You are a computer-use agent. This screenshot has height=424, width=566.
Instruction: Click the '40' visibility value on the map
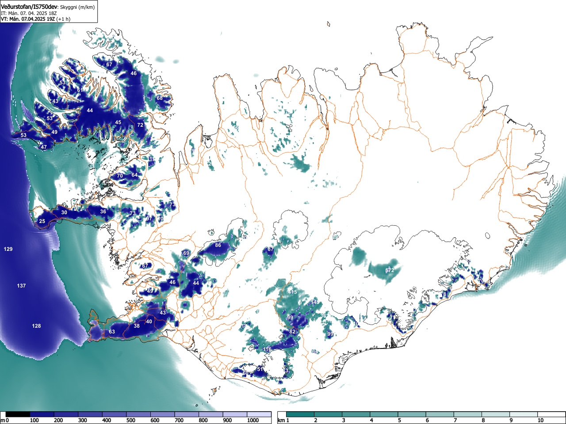point(149,322)
